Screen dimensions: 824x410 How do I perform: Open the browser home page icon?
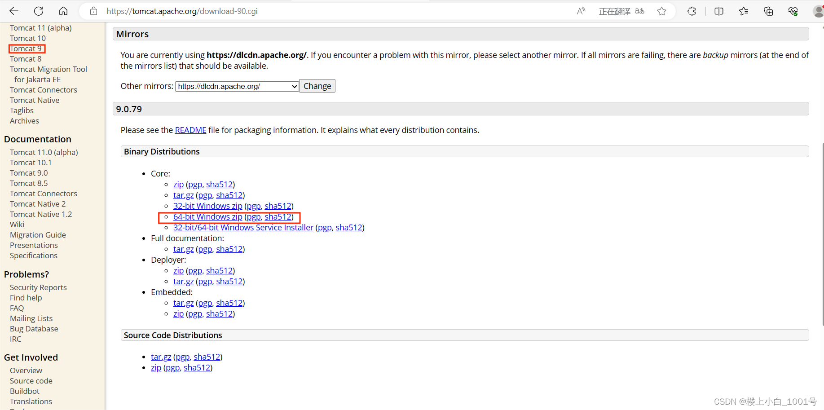[x=63, y=11]
